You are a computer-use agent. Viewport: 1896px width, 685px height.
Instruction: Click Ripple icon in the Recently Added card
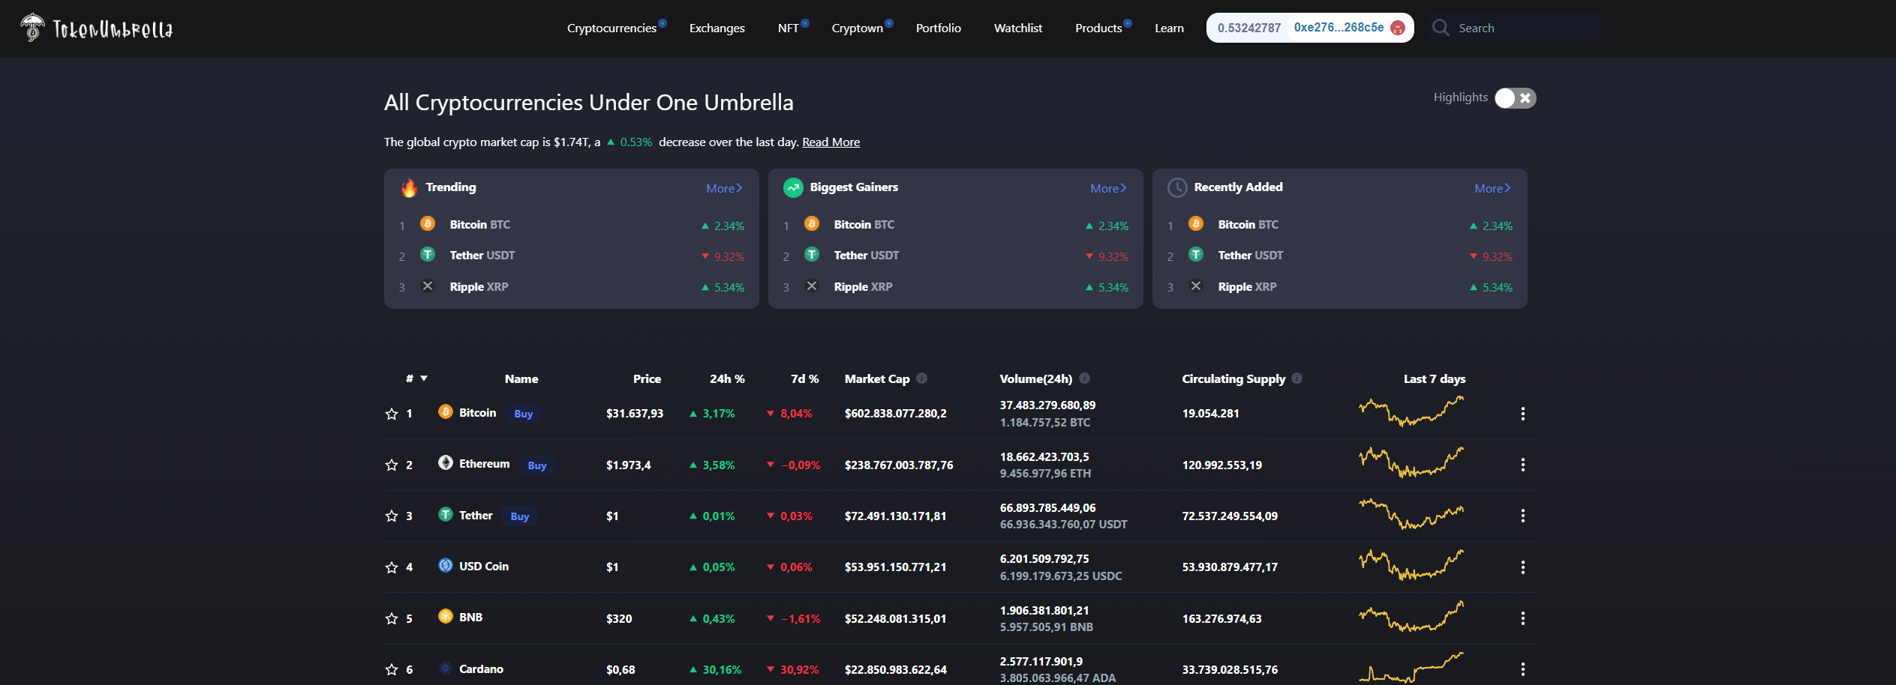click(1196, 286)
